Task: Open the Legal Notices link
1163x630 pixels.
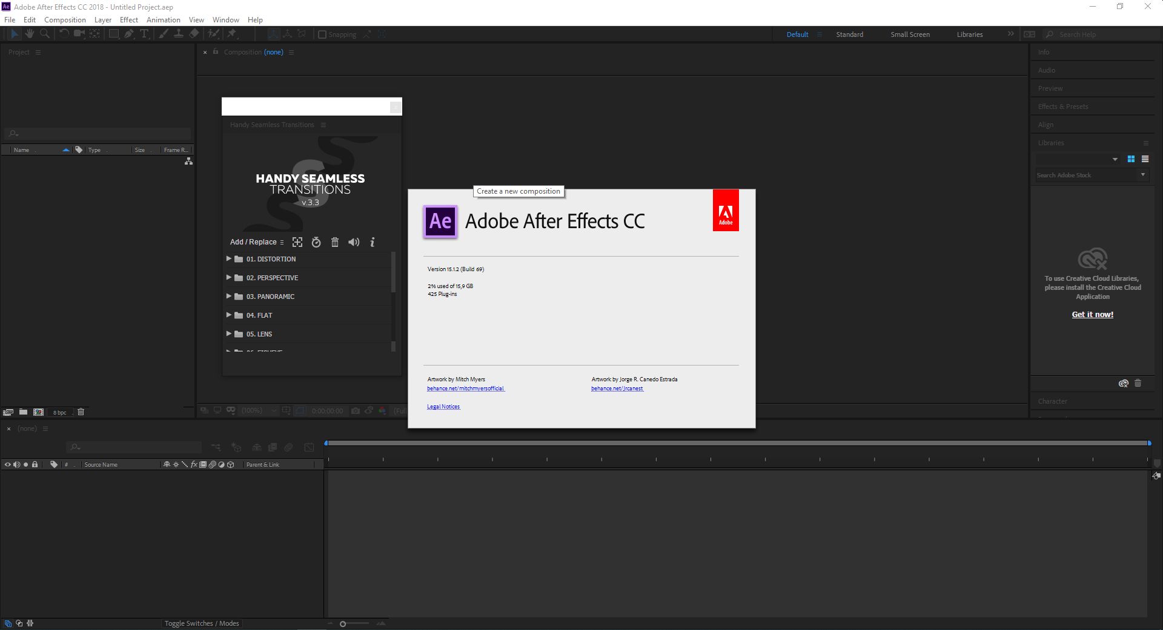Action: [x=443, y=407]
